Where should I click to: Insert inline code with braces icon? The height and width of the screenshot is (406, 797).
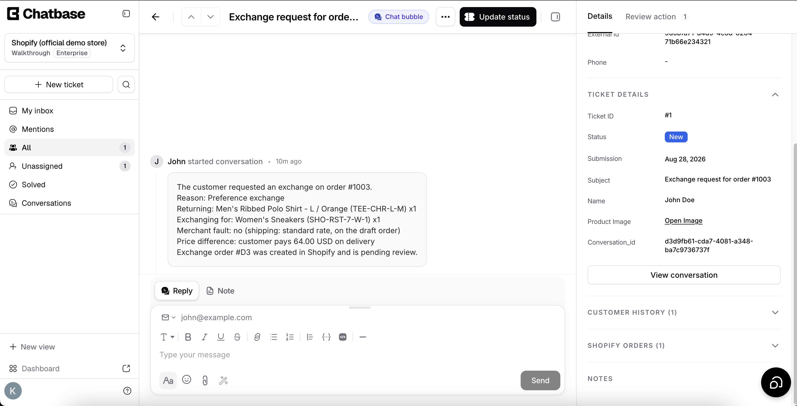(x=326, y=337)
